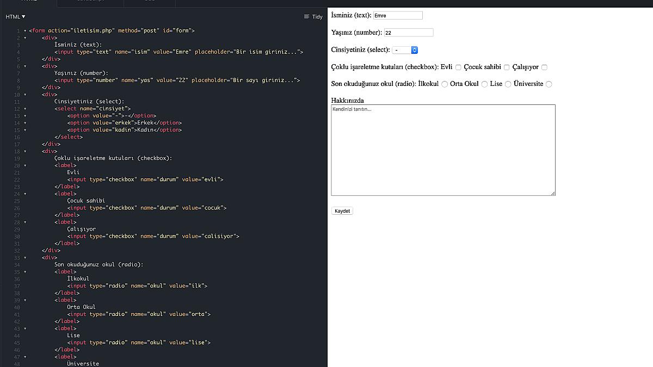
Task: Collapse the div fold arrow on line 6
Action: [x=24, y=66]
